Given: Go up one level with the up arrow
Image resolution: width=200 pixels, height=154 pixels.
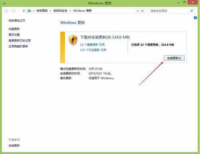Looking at the screenshot, I should tap(24, 11).
